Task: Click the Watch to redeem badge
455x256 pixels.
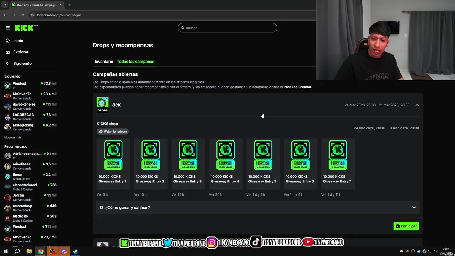Action: click(x=113, y=132)
